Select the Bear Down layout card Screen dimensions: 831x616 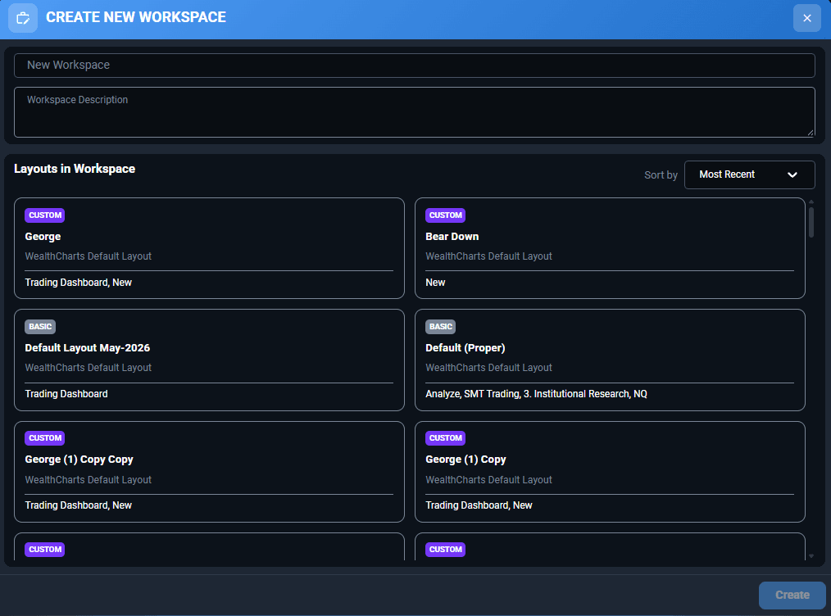tap(610, 248)
